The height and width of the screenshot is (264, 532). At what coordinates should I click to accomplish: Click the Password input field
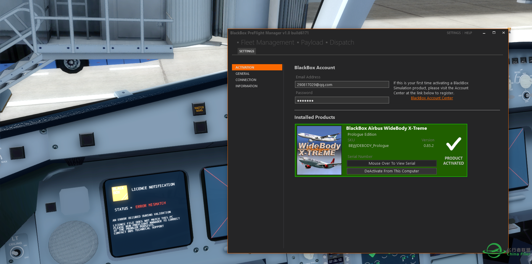pyautogui.click(x=342, y=100)
